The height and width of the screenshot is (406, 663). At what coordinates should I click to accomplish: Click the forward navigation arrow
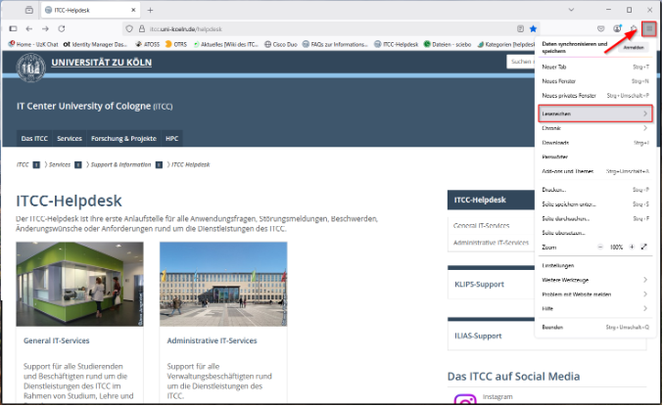45,28
